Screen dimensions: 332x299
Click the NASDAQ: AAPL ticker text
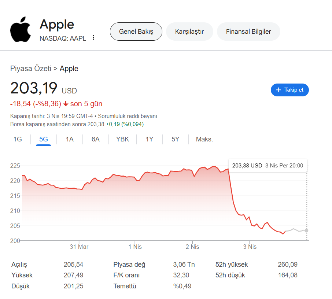(x=63, y=38)
